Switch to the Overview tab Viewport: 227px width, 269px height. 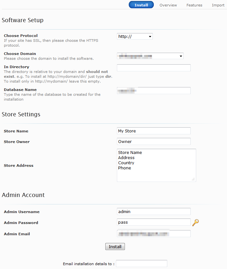pos(168,5)
